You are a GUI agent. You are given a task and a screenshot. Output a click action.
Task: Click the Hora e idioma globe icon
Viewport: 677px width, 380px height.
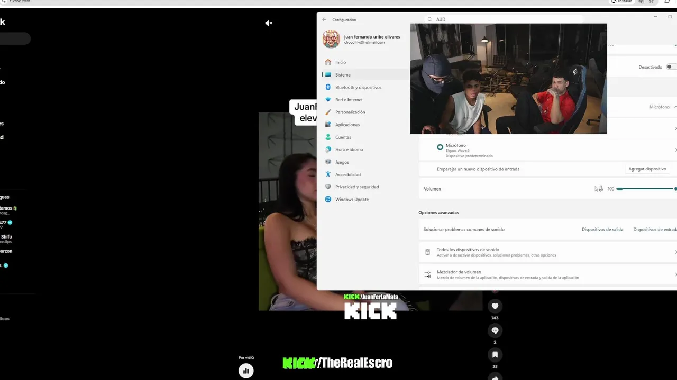pos(328,149)
